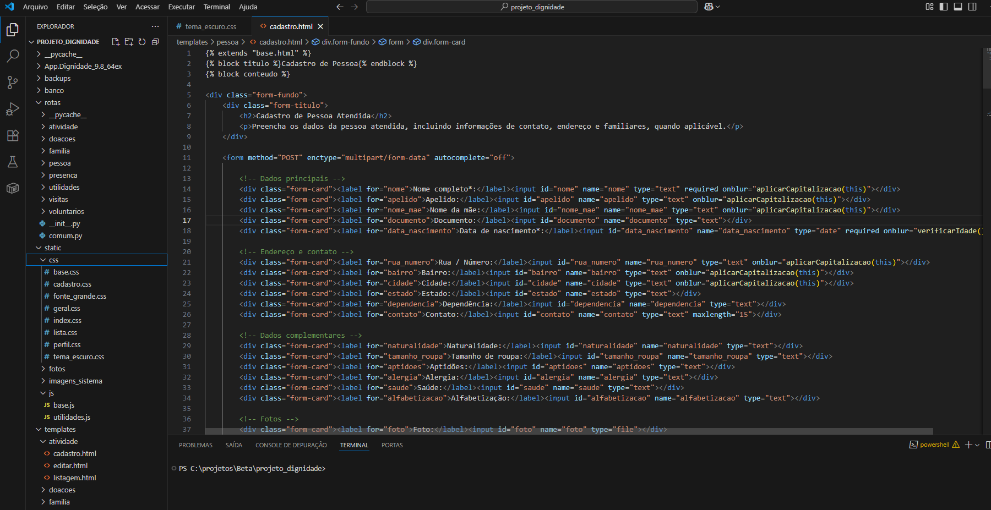Click New File icon in the PROJETO_DIGNIDADE header
Viewport: 991px width, 510px height.
click(116, 42)
